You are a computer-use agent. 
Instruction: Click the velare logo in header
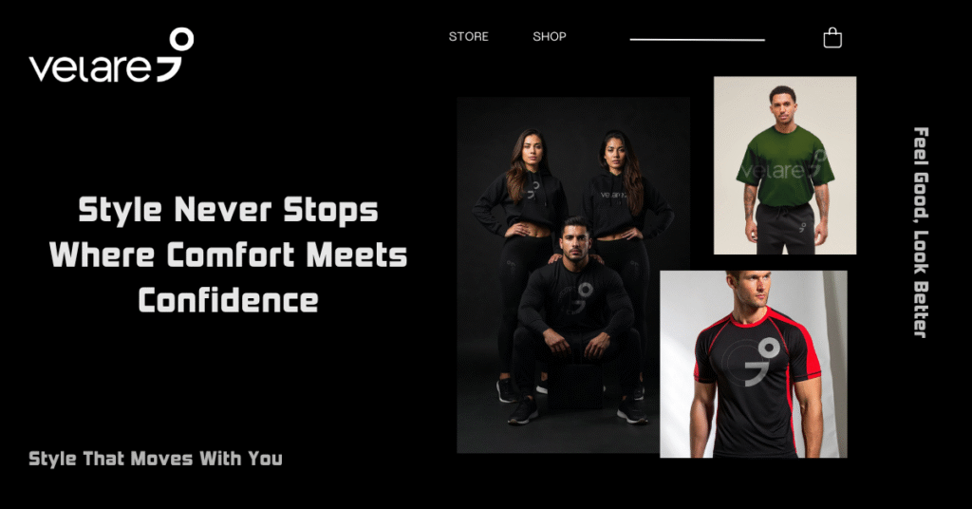click(x=111, y=55)
